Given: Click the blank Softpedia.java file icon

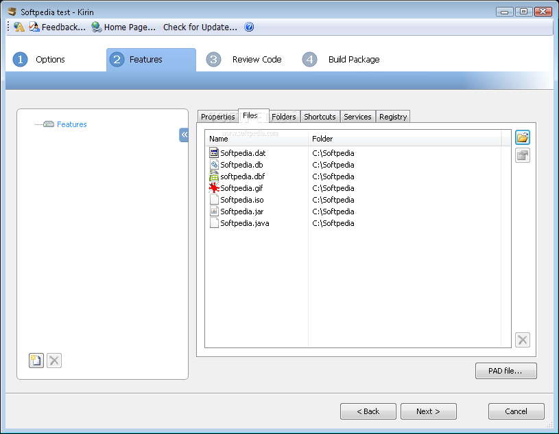Looking at the screenshot, I should [214, 222].
